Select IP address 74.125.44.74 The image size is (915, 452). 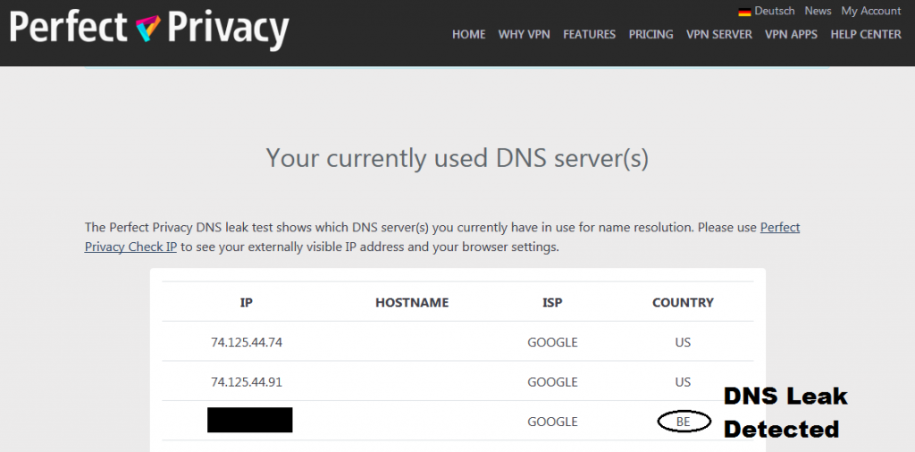coord(247,342)
